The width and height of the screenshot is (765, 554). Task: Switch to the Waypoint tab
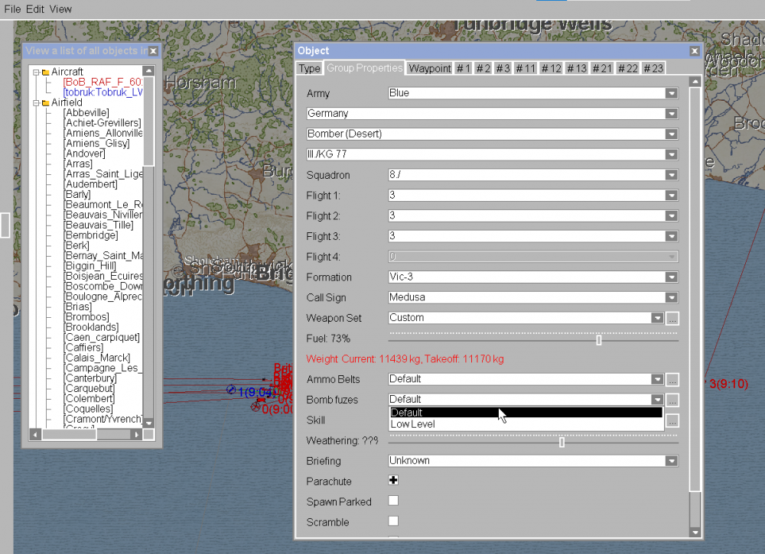tap(429, 68)
